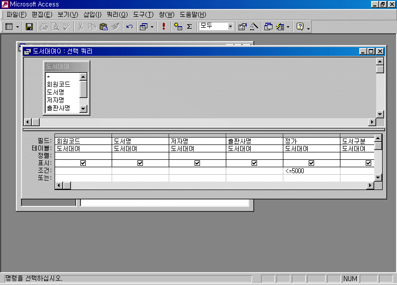Select 저자명 in the 도서대여 field list
This screenshot has height=285, width=397.
(56, 100)
